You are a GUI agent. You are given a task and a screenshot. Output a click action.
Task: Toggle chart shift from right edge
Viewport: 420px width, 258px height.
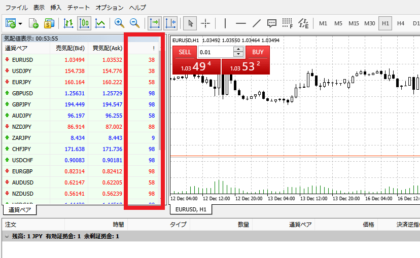pos(170,23)
